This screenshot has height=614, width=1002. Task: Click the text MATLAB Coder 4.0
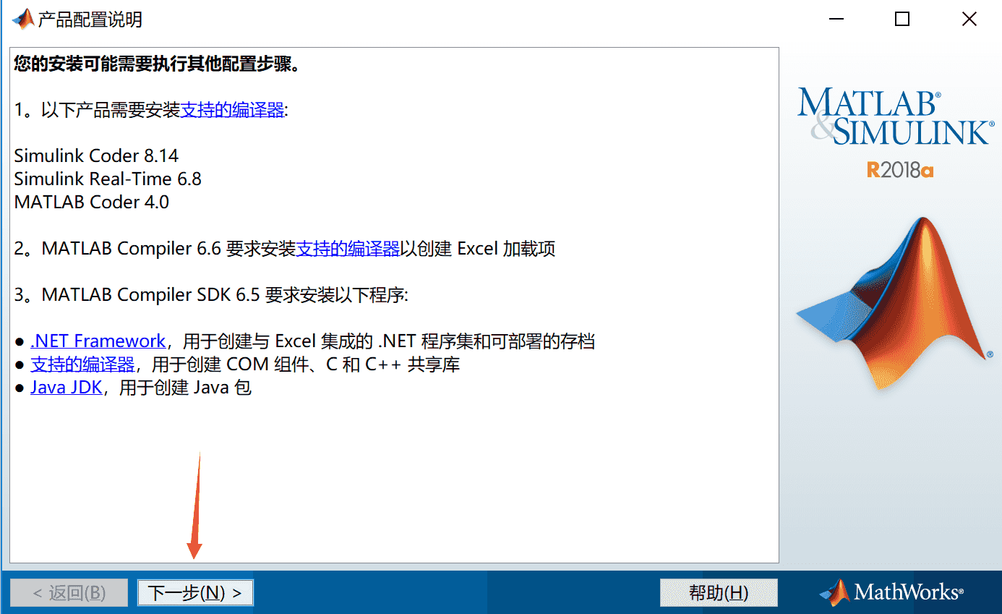[x=92, y=202]
